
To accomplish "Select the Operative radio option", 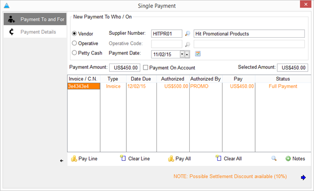I will (x=74, y=43).
